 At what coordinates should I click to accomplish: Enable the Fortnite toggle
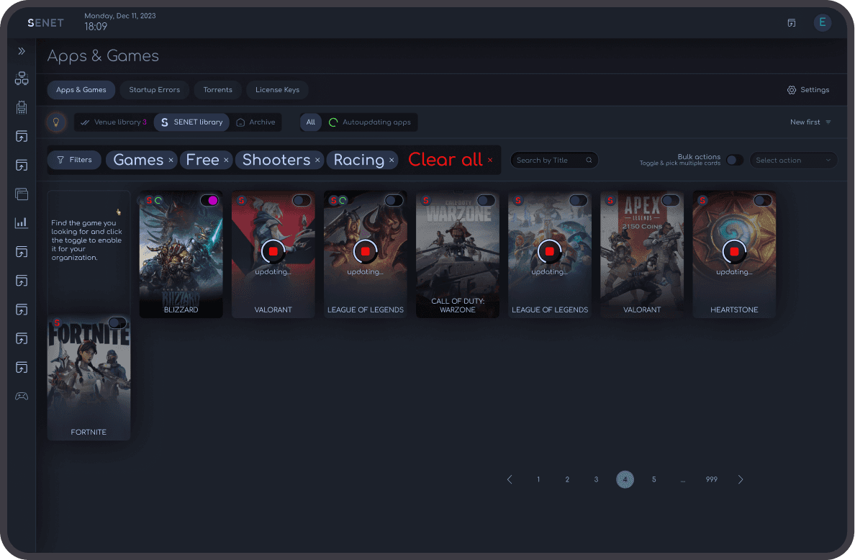[117, 322]
